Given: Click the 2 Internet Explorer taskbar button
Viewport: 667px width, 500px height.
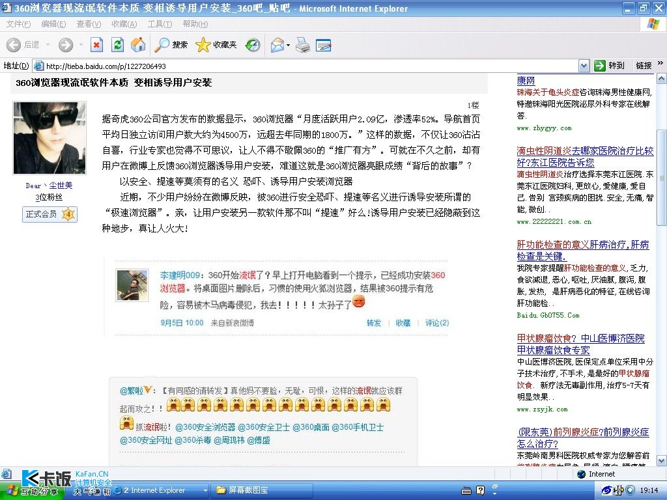Looking at the screenshot, I should pyautogui.click(x=160, y=490).
